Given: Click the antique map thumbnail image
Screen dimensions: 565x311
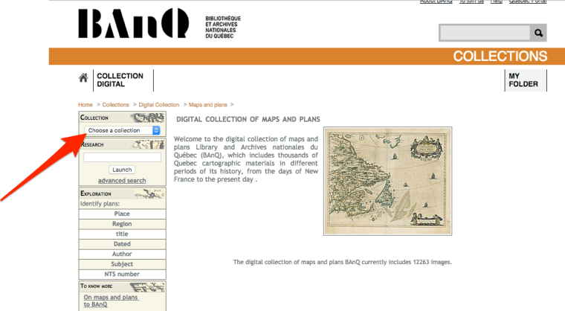Looking at the screenshot, I should (x=388, y=181).
